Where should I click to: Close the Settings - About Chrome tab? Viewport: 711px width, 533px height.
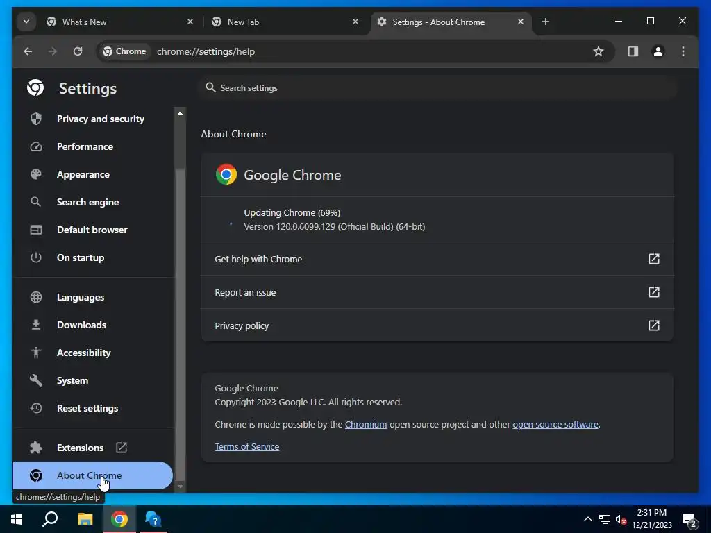[x=521, y=22]
